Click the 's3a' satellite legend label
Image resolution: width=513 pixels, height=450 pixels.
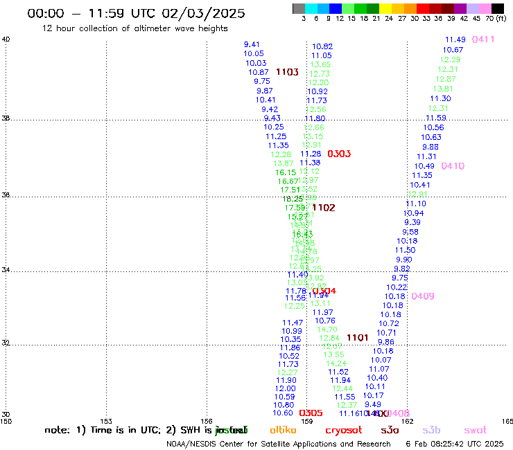(x=390, y=430)
